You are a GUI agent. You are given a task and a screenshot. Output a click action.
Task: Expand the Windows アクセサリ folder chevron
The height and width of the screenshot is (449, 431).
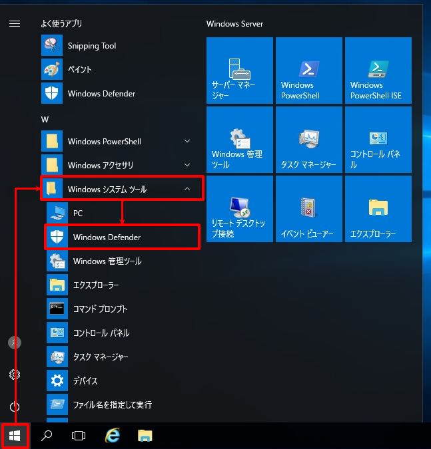click(187, 165)
